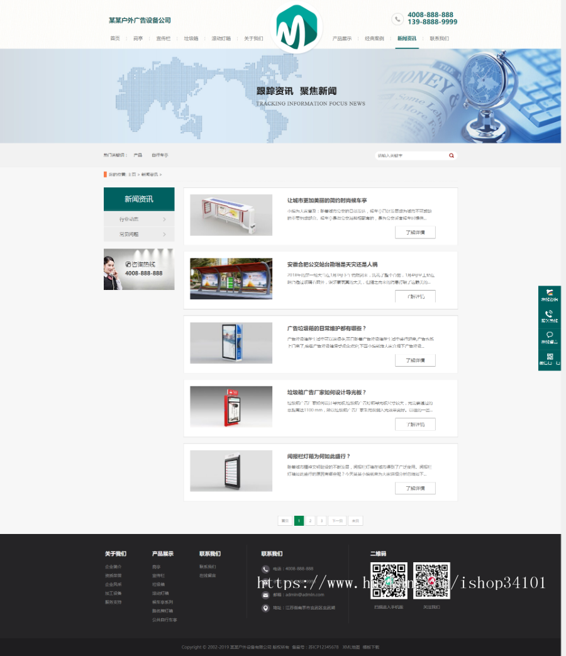This screenshot has height=656, width=566.
Task: Go to pagination page 3
Action: [322, 521]
